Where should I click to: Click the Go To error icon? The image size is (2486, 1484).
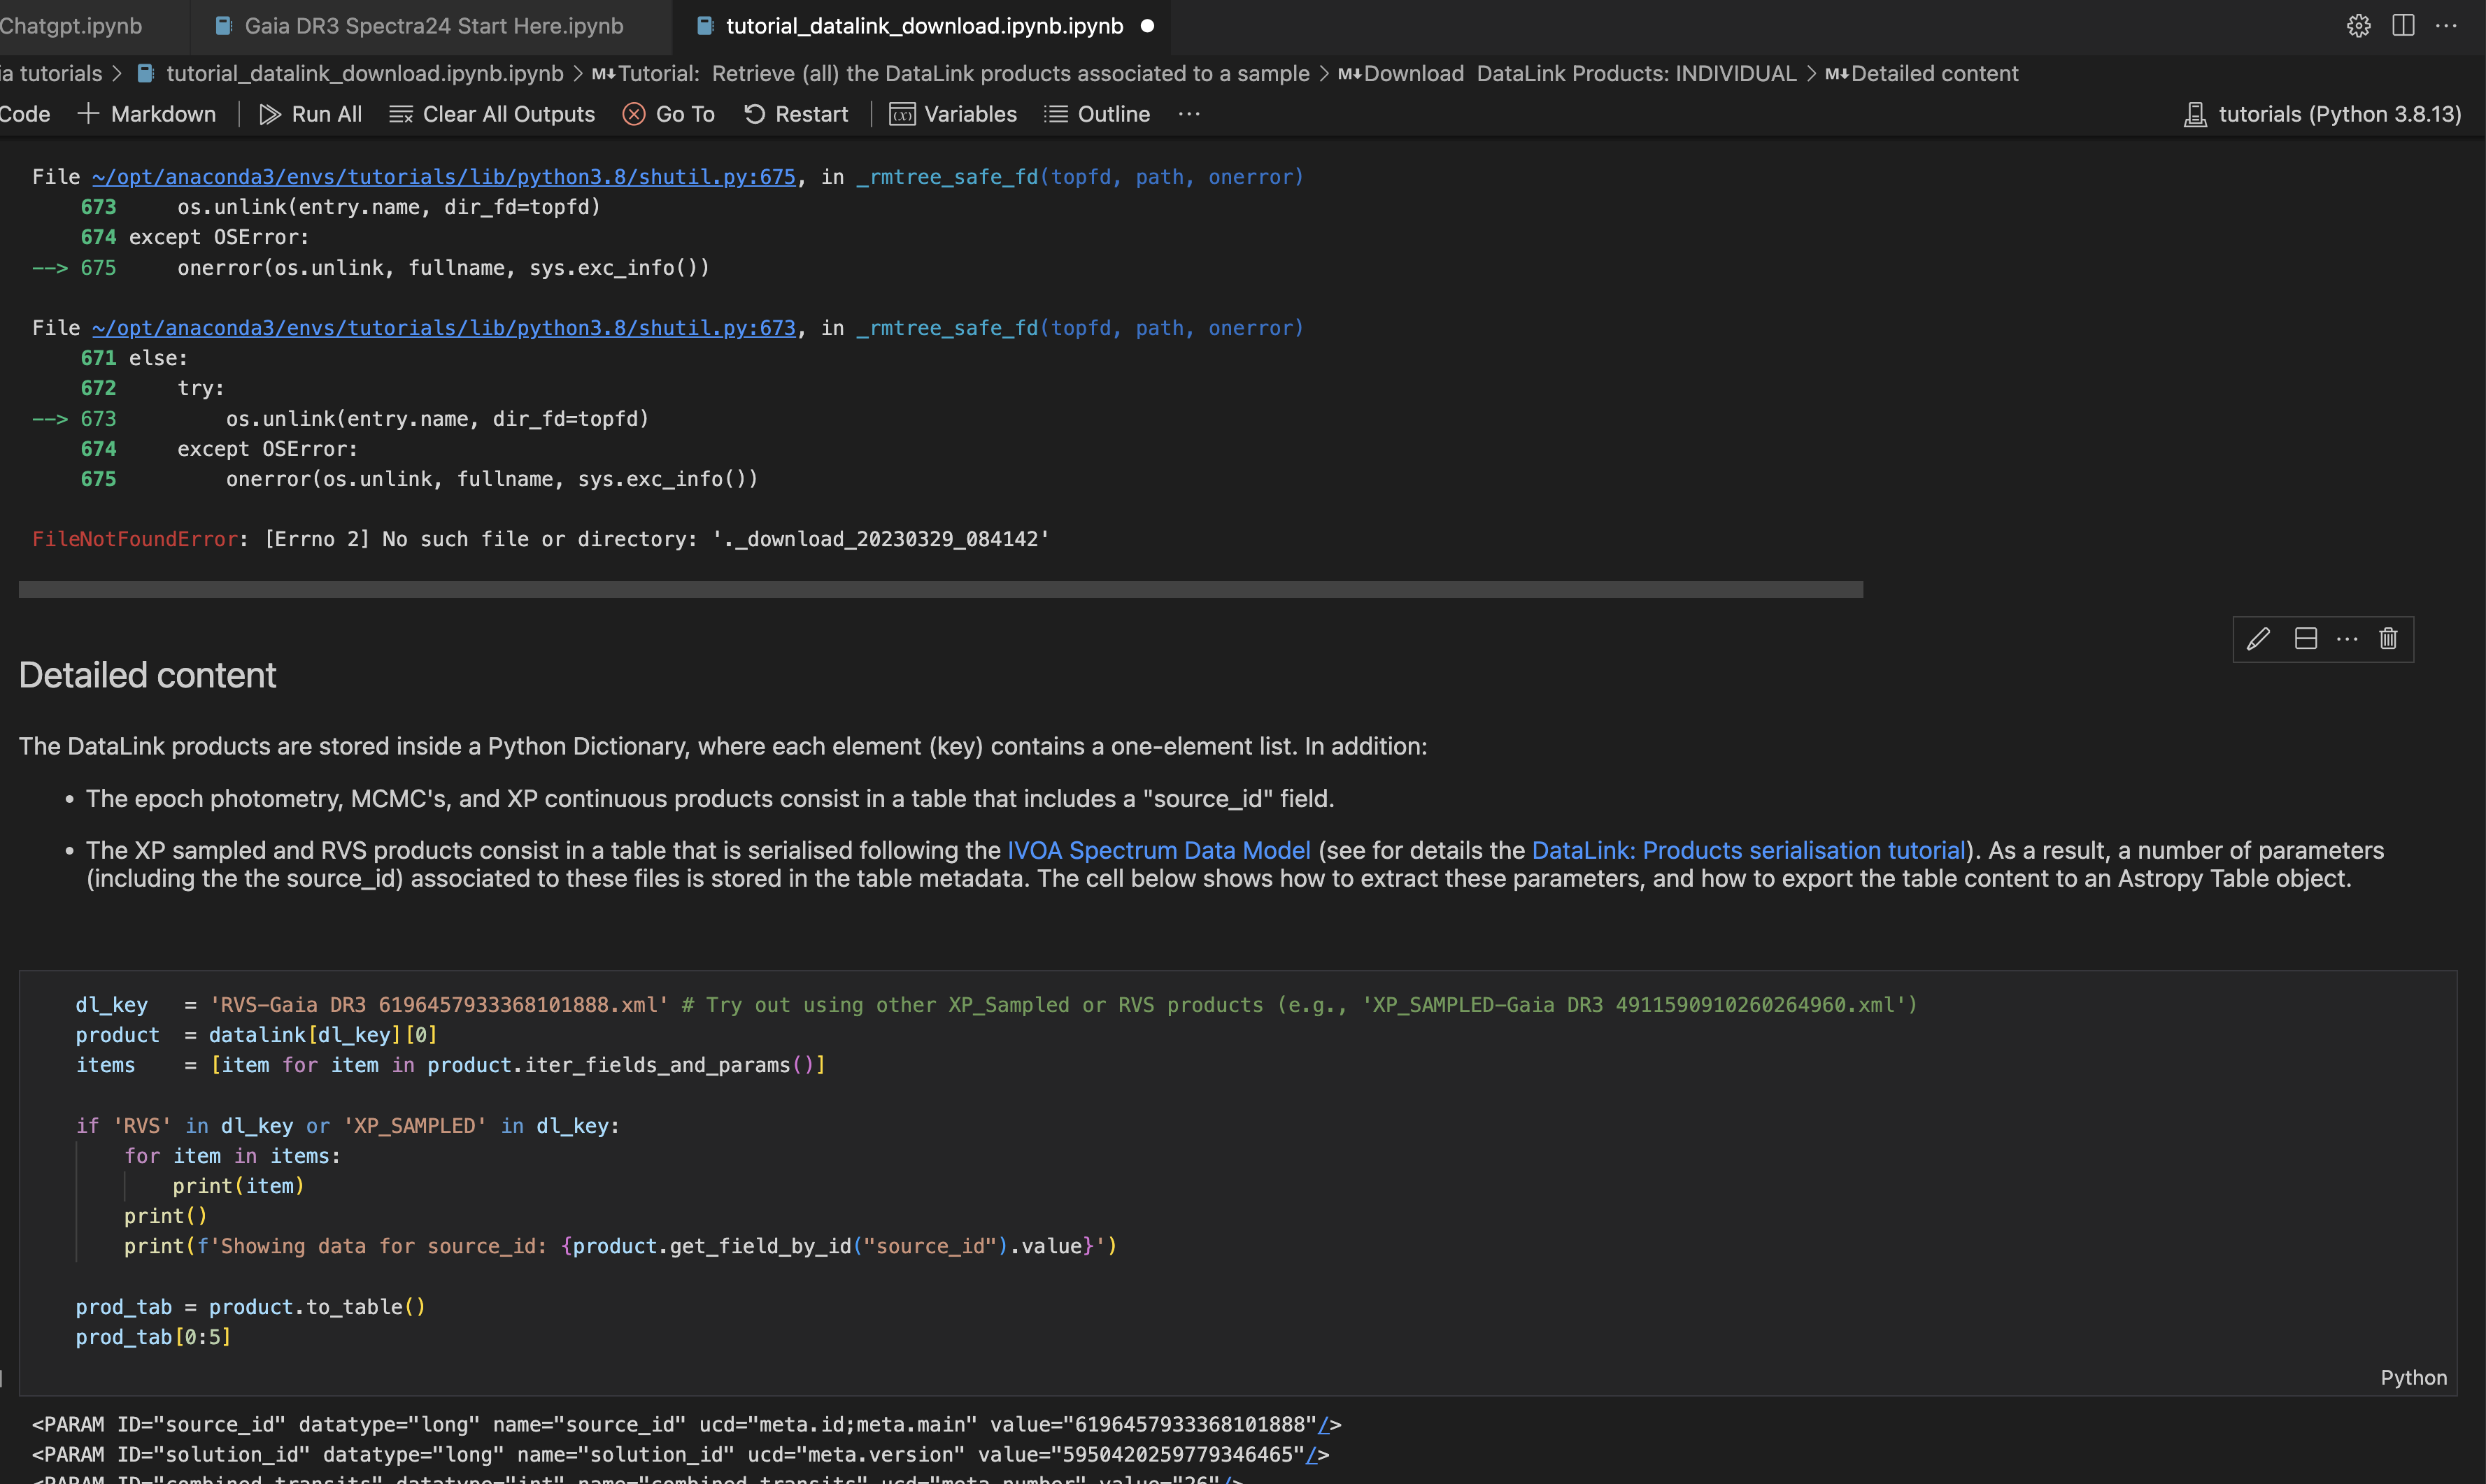tap(633, 114)
